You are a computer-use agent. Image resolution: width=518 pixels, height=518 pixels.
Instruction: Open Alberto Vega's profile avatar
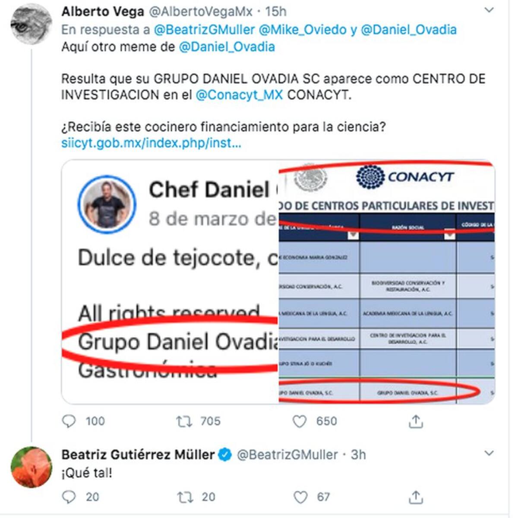[32, 24]
